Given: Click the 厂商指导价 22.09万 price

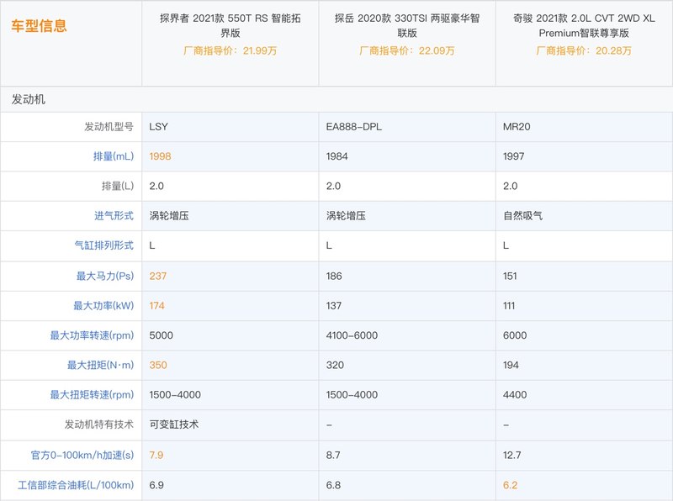Looking at the screenshot, I should [407, 50].
